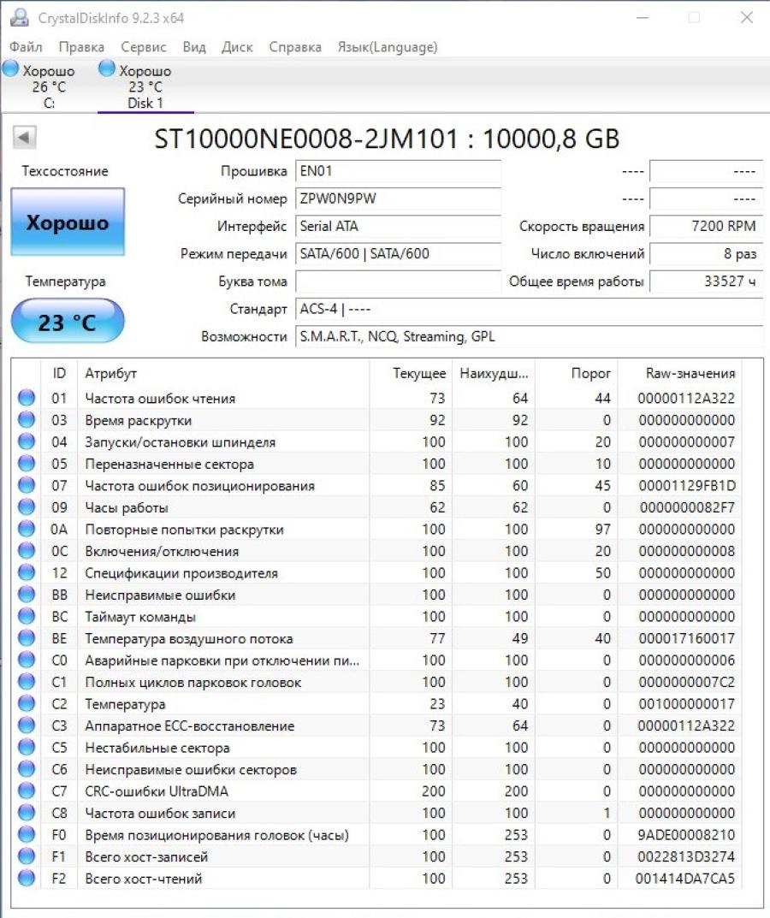Click blue status icon for attribute 01
Image resolution: width=770 pixels, height=918 pixels.
pyautogui.click(x=27, y=398)
